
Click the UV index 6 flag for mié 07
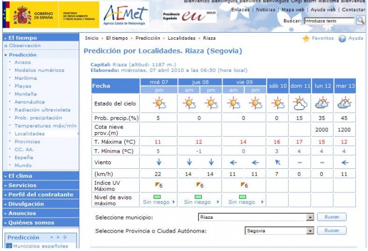pos(159,185)
